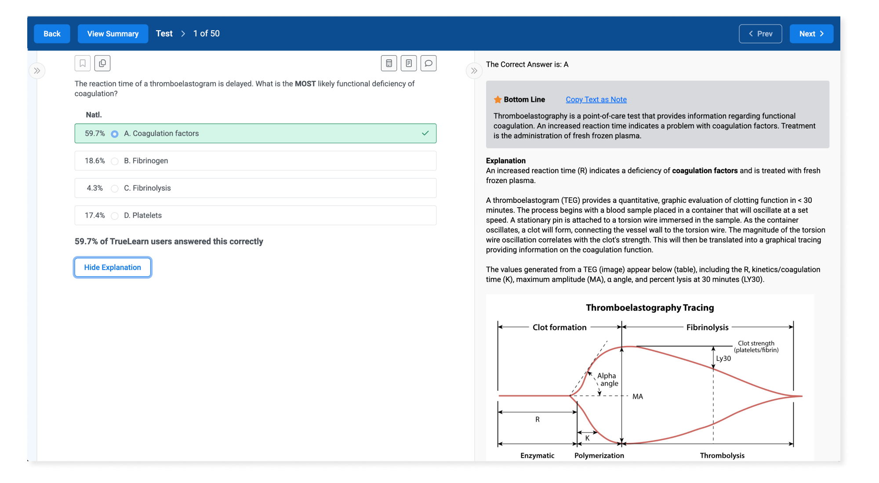The height and width of the screenshot is (483, 879).
Task: Click Hide Explanation button
Action: tap(113, 267)
